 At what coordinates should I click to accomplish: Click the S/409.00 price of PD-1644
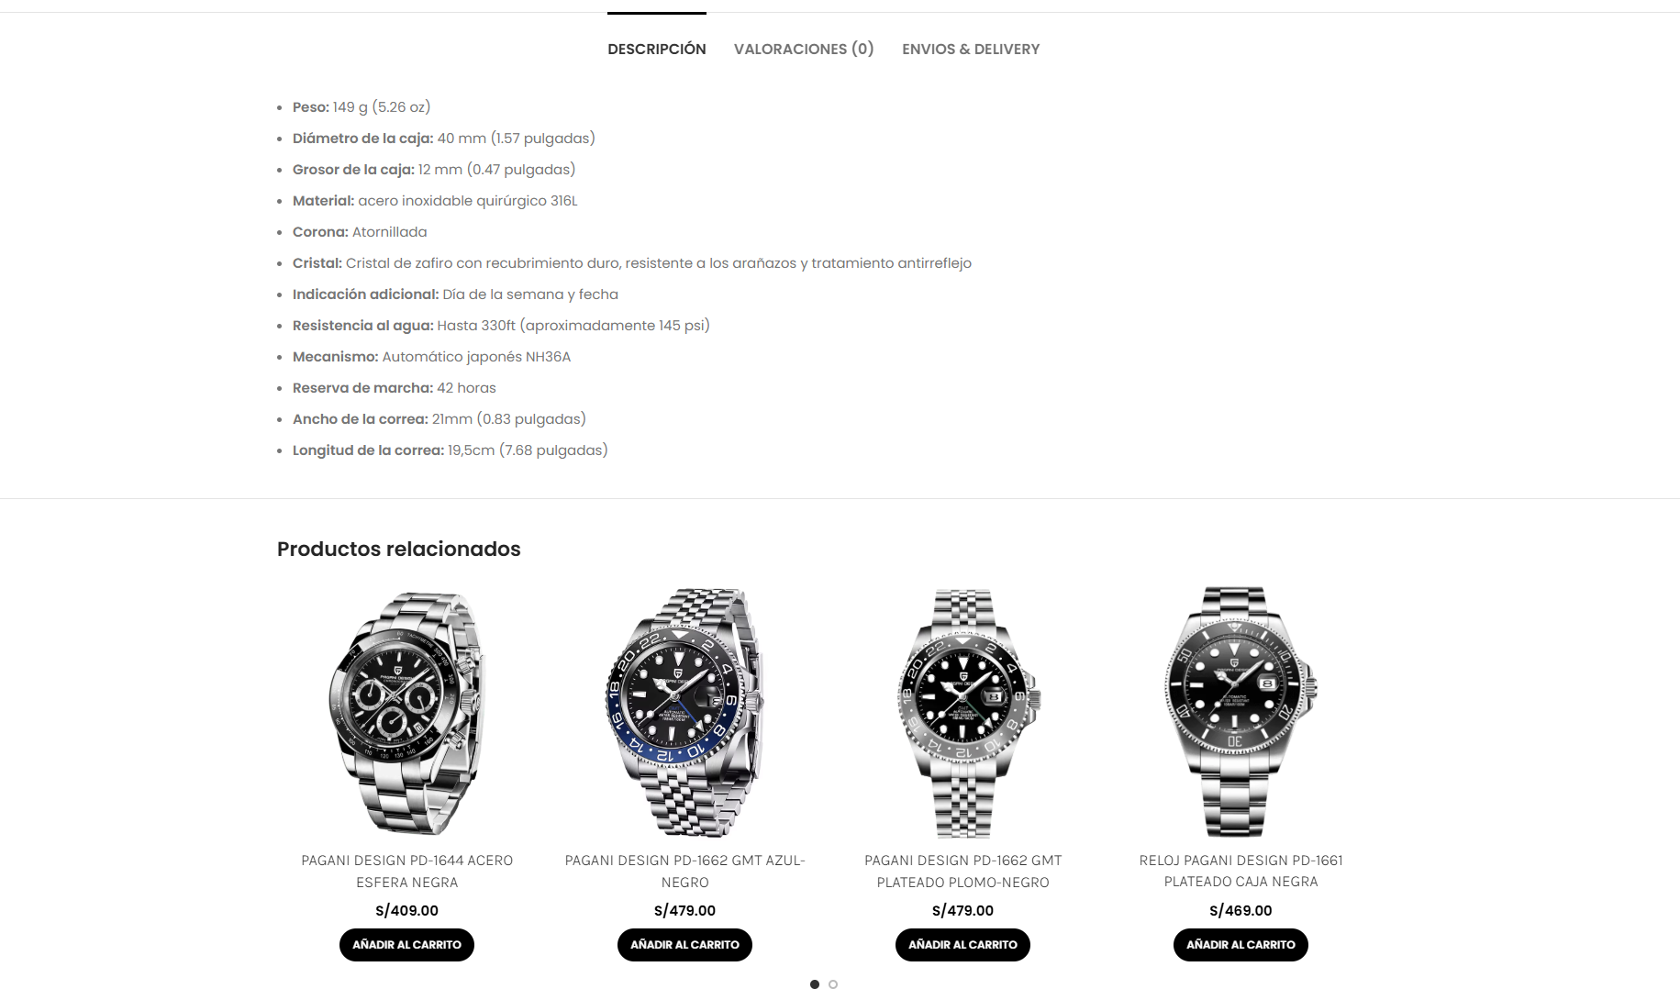(x=406, y=911)
